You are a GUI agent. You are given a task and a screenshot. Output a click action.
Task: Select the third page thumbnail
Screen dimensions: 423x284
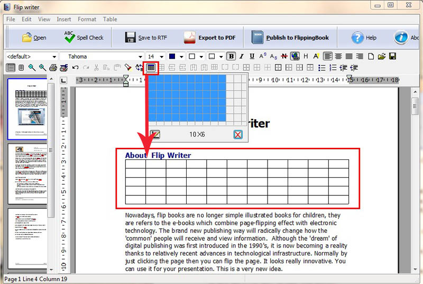pos(27,238)
